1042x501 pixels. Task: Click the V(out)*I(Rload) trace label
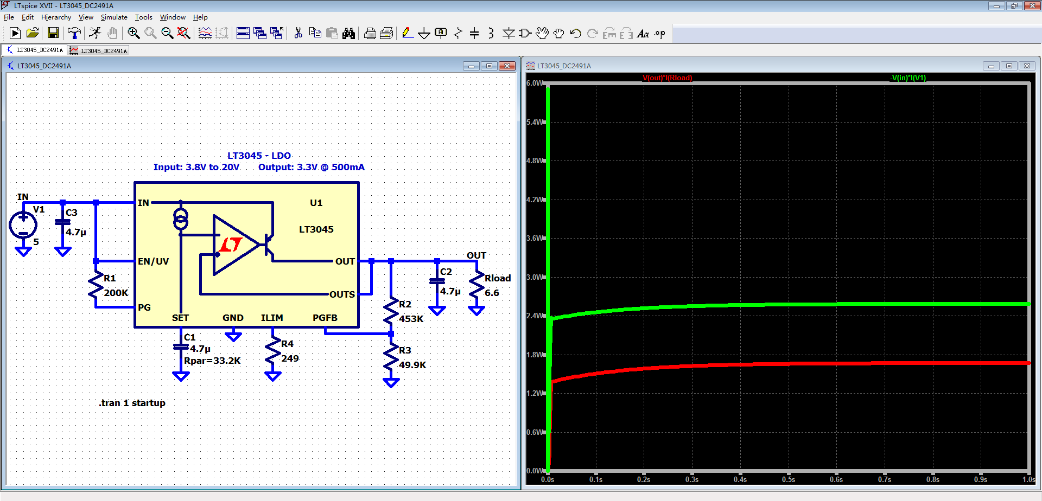667,78
